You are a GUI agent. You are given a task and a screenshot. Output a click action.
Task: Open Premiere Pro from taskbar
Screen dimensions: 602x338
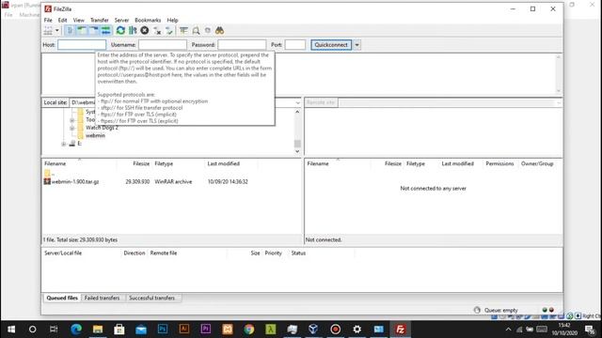point(206,330)
